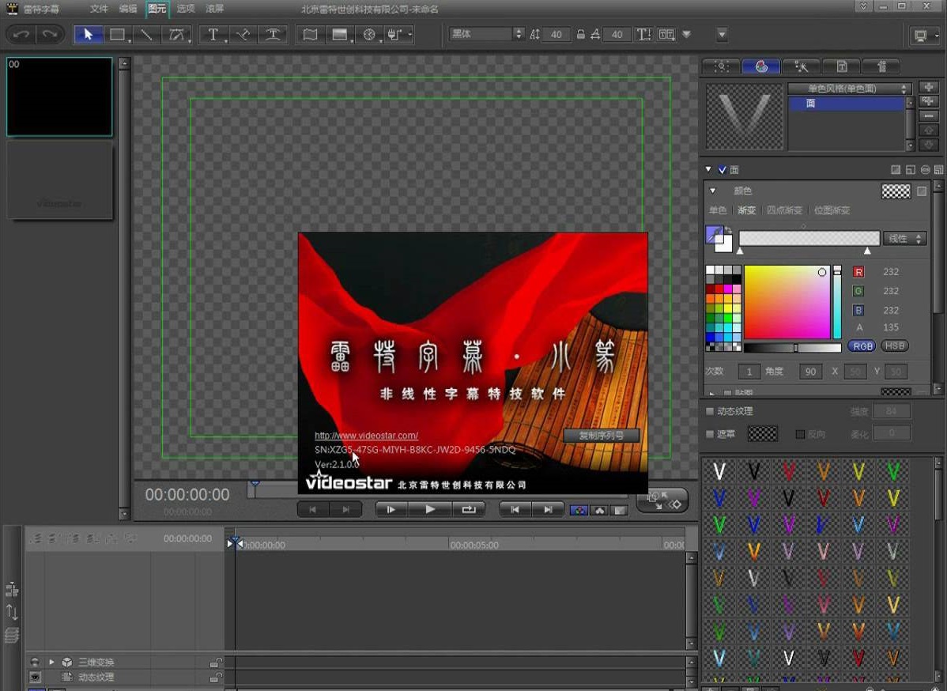The width and height of the screenshot is (947, 691).
Task: Pick the white swatch in palette grid
Action: tap(710, 270)
